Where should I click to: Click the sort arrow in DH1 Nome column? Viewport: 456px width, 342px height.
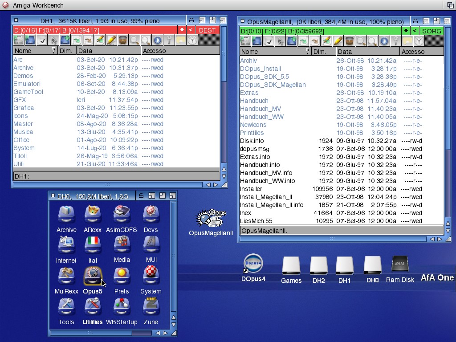[54, 51]
